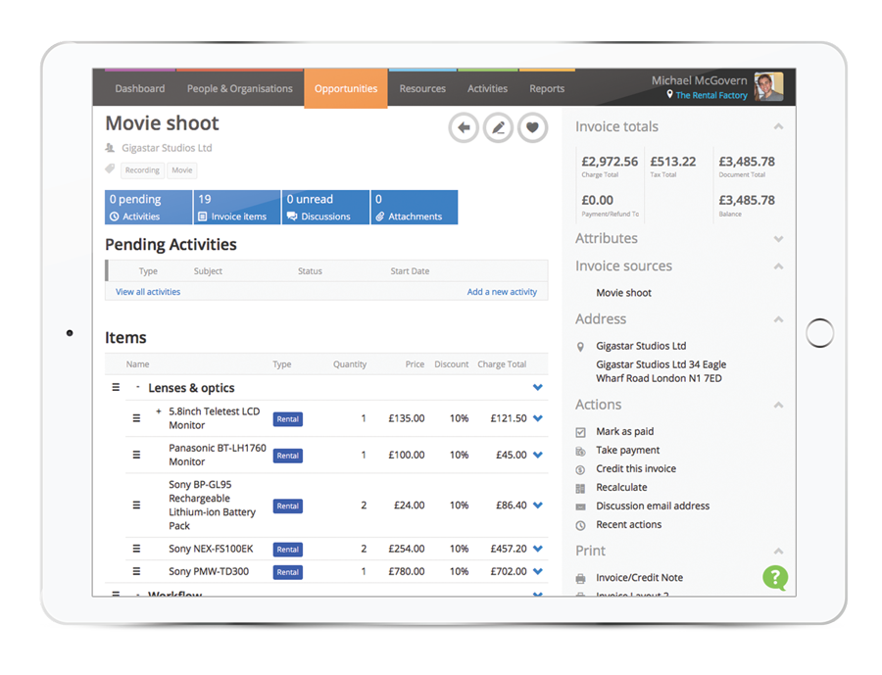The width and height of the screenshot is (882, 675).
Task: Click the Michael McGovern profile photo
Action: tap(768, 86)
